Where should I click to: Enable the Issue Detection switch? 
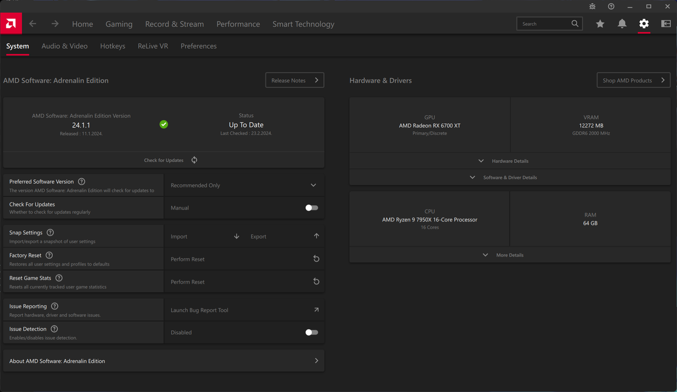[x=312, y=333]
